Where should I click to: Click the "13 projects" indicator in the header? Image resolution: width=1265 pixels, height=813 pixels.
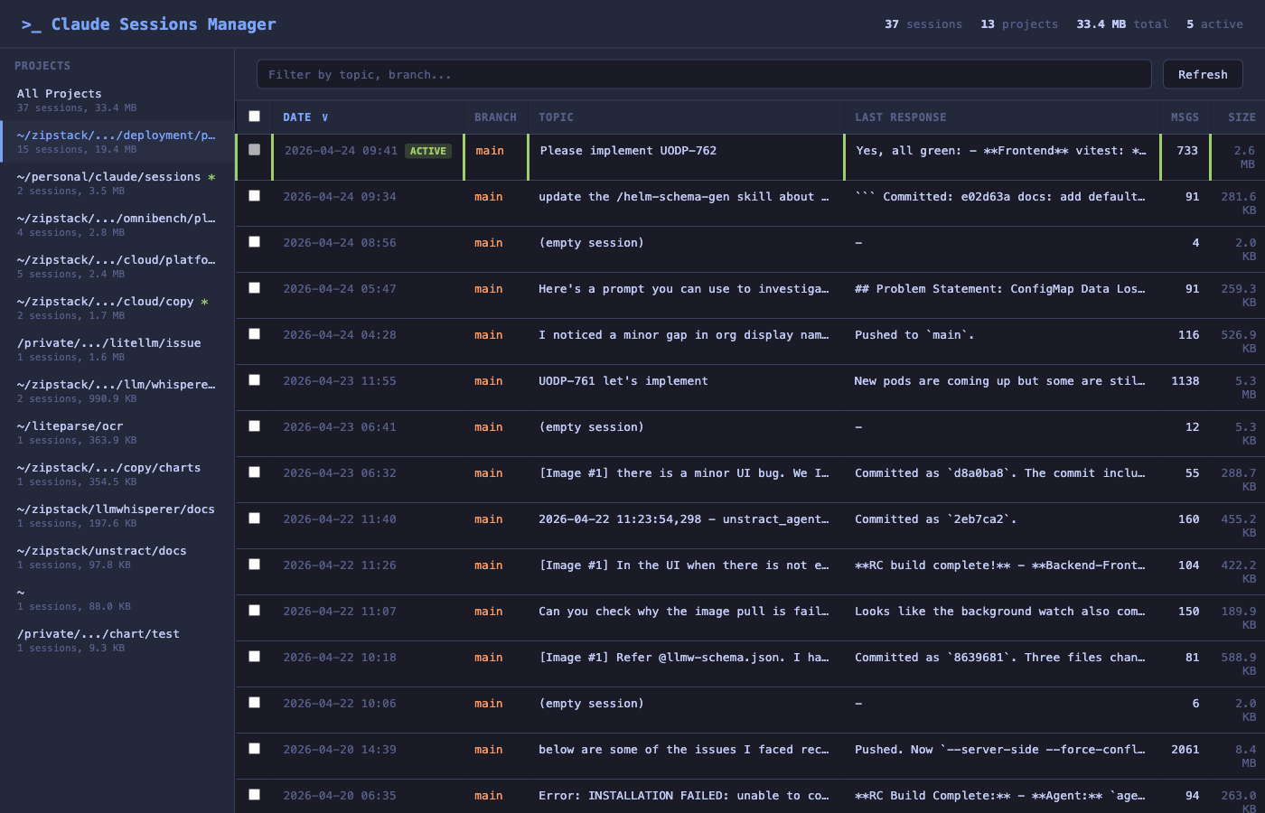(x=1019, y=24)
